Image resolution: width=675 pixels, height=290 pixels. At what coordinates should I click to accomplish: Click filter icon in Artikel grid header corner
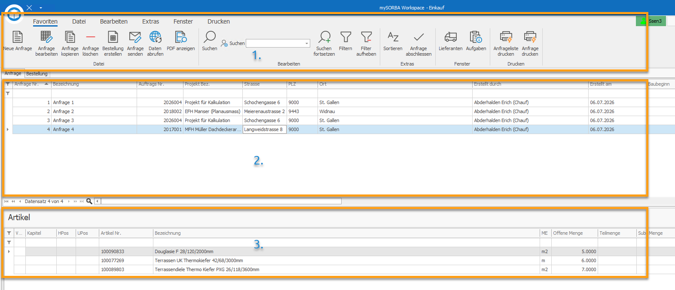coord(9,233)
